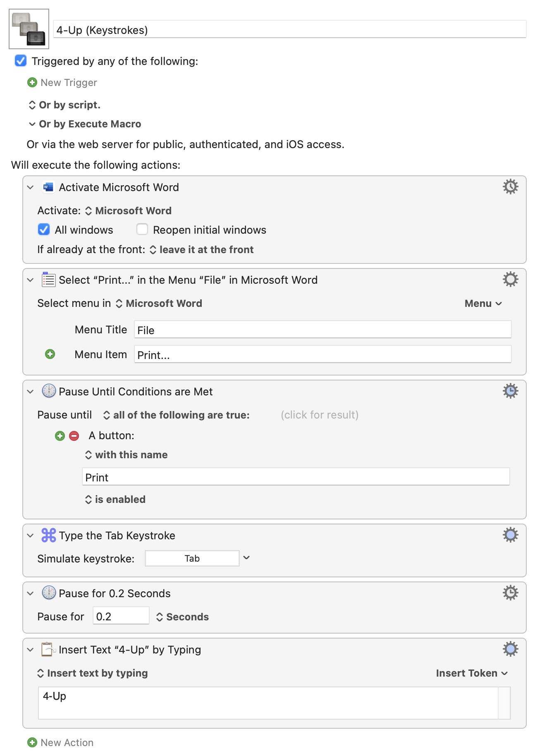Remove the button condition with red minus
Screen dimensions: 535x756
coord(74,436)
